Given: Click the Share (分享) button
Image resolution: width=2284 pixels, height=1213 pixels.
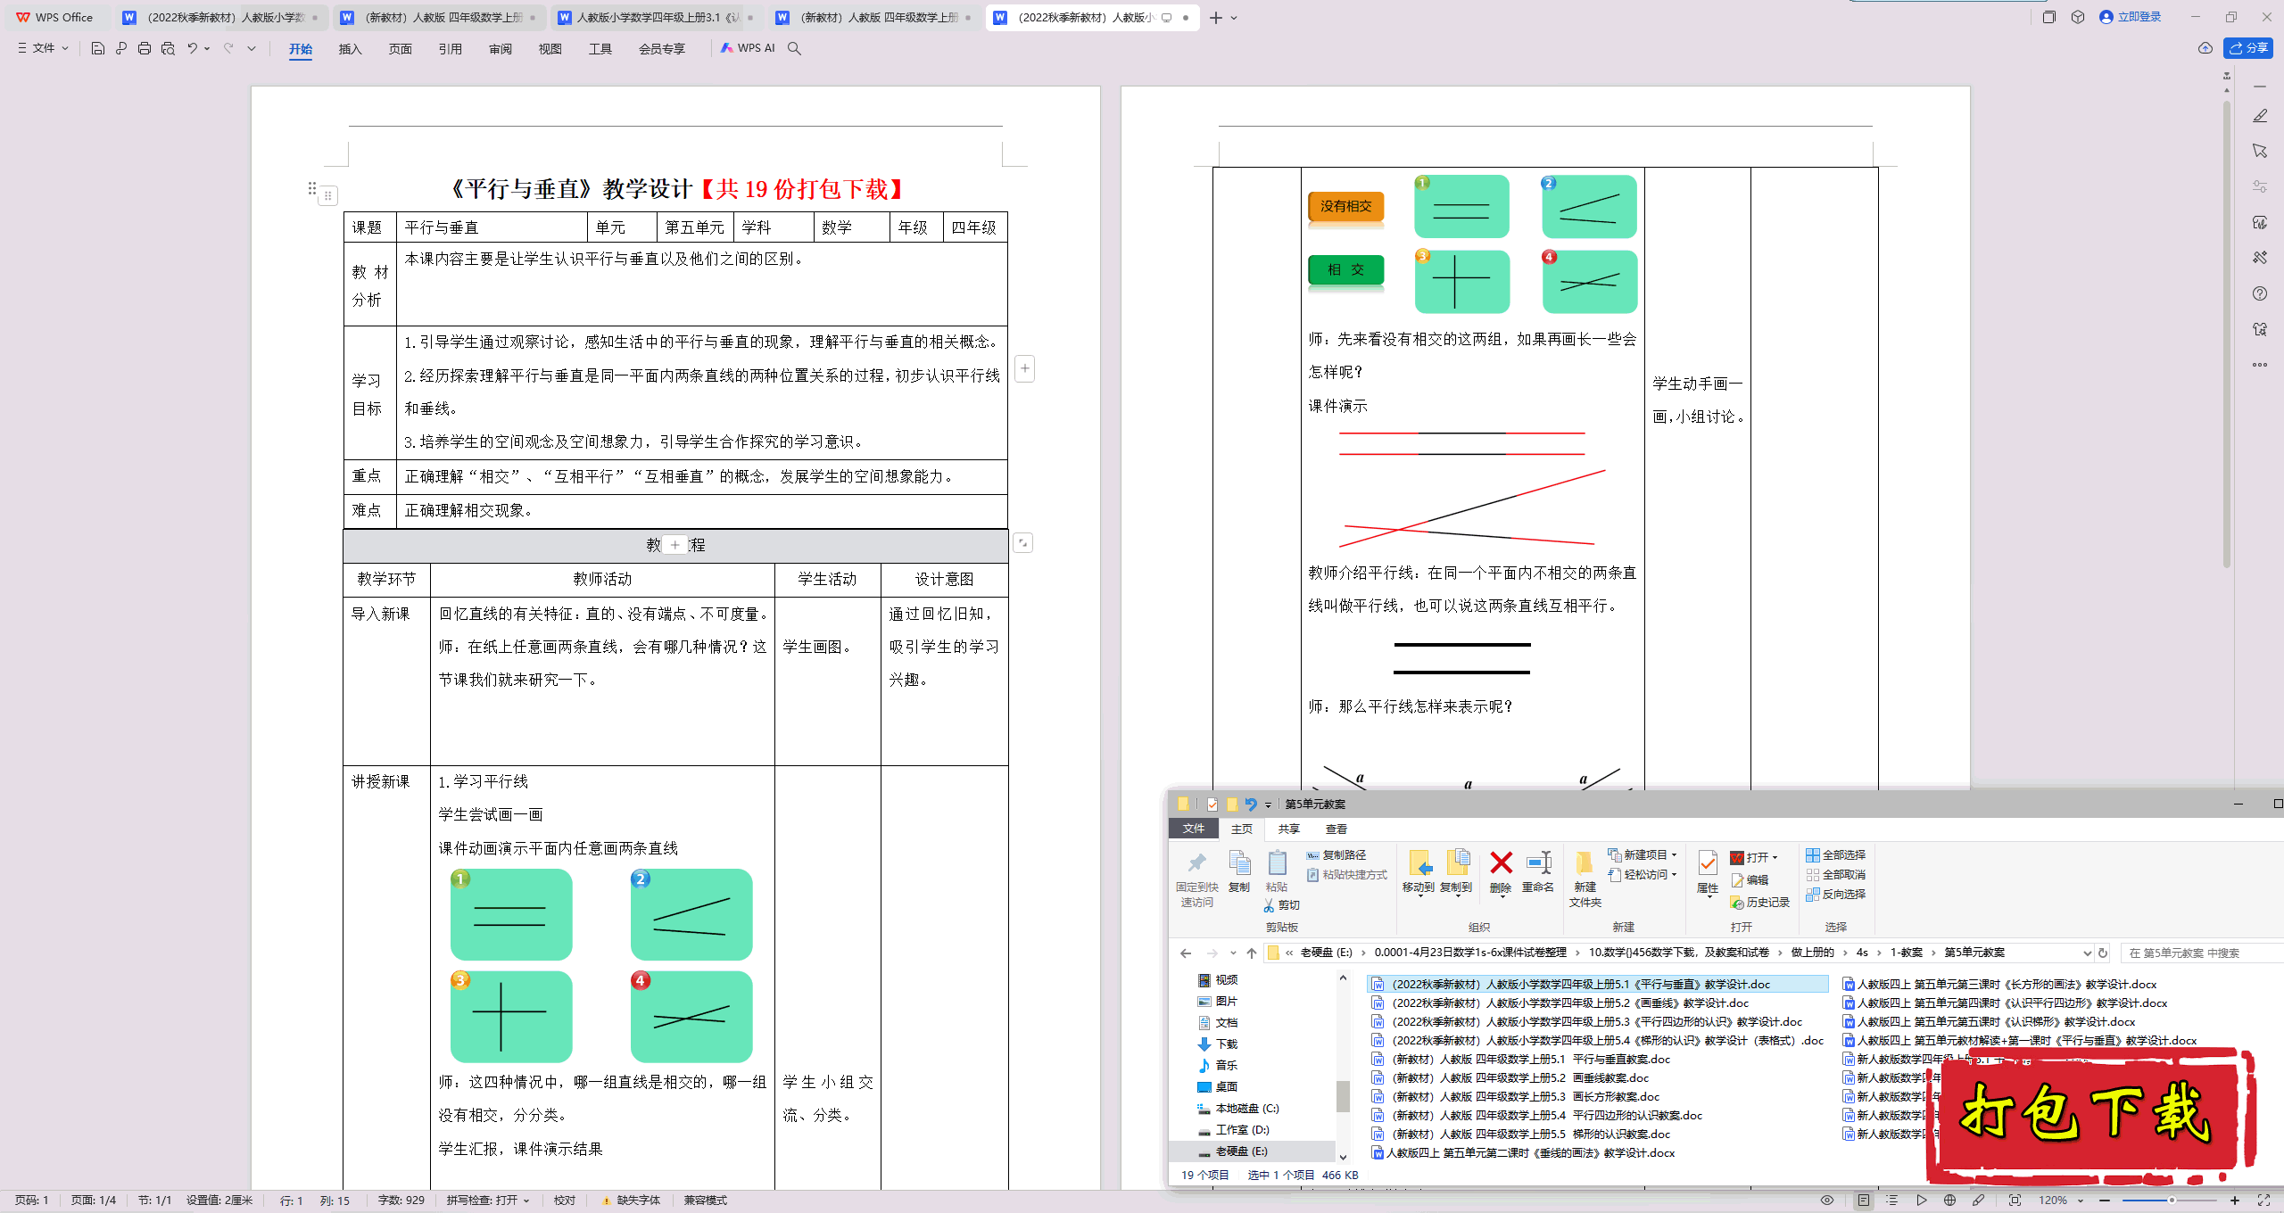Looking at the screenshot, I should [2248, 48].
